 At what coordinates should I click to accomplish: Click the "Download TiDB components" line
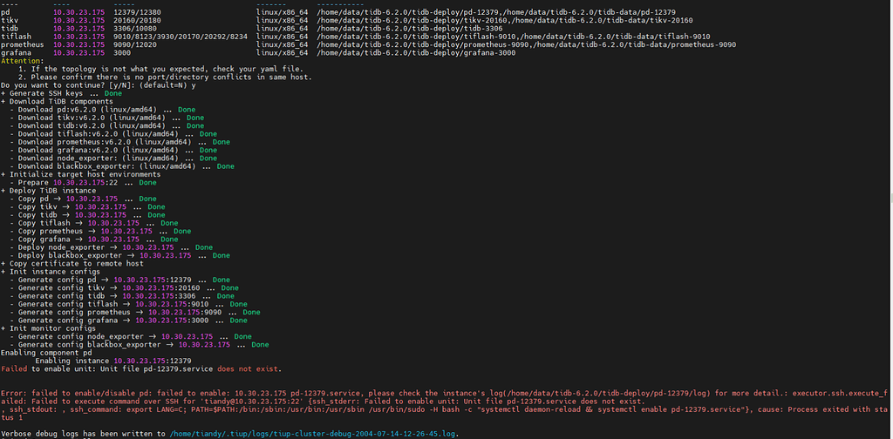[x=57, y=101]
